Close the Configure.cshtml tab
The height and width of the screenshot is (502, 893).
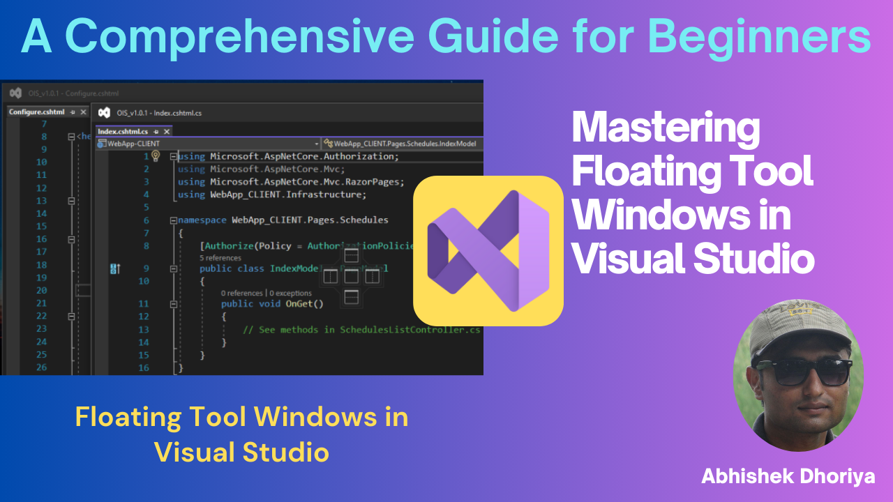click(x=83, y=112)
